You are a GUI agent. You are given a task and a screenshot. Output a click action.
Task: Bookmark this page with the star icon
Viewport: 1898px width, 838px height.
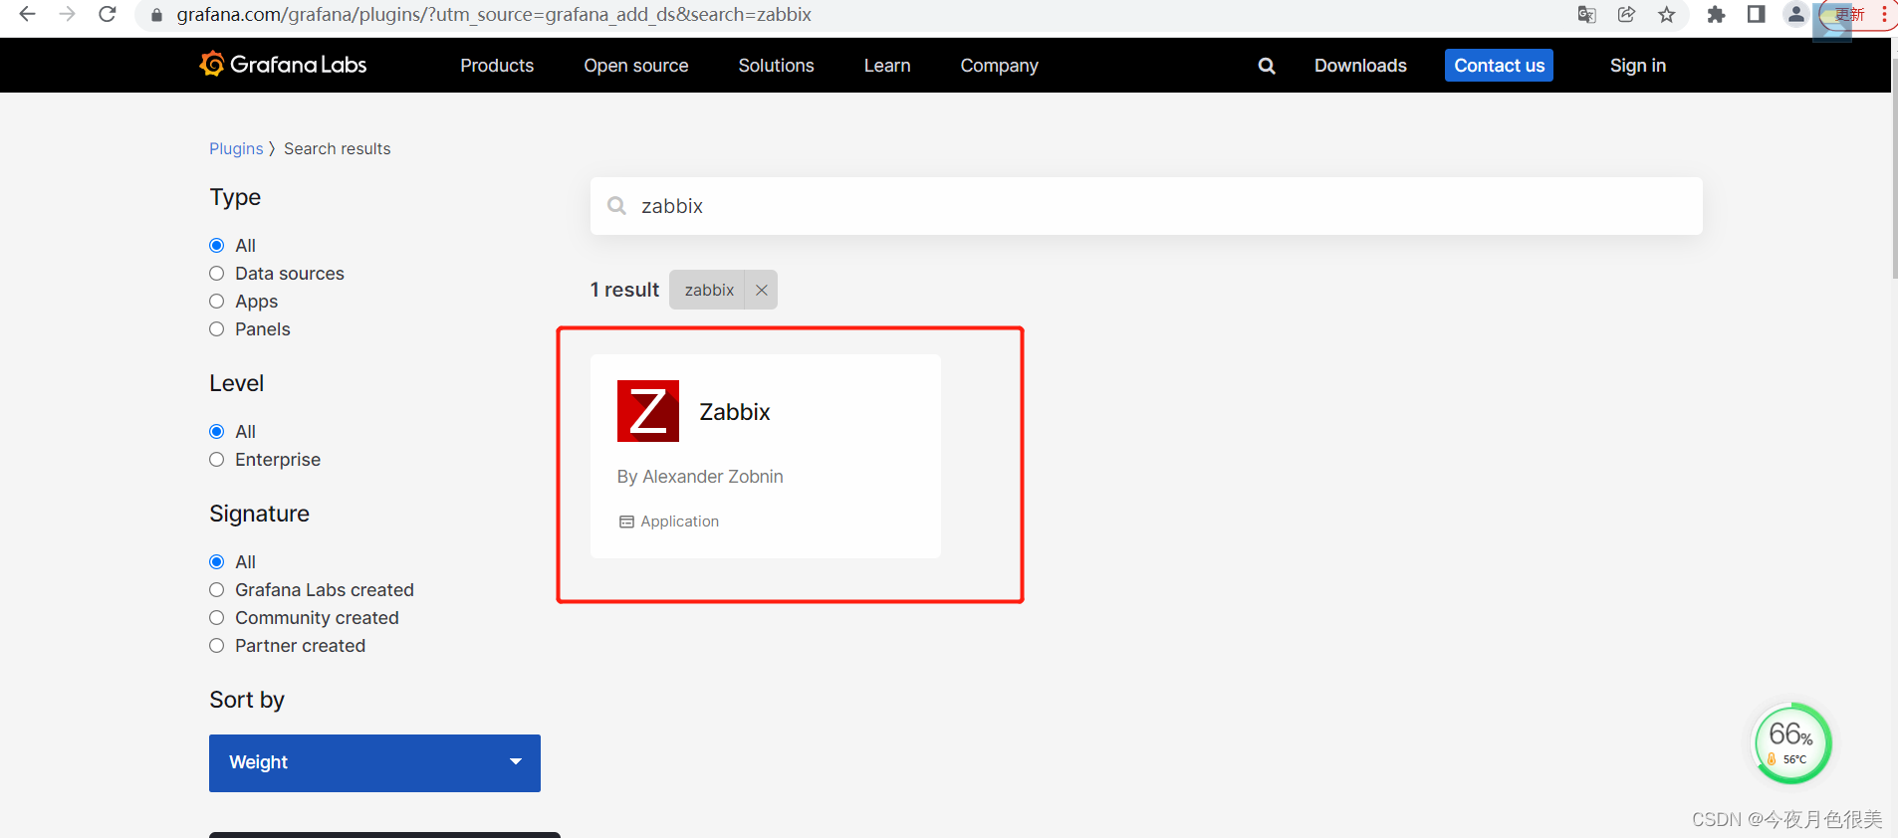[1667, 14]
